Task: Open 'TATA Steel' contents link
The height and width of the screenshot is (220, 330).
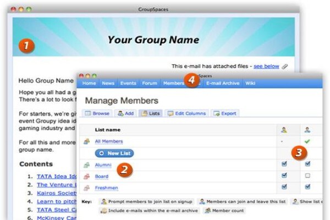Action: pos(57,210)
